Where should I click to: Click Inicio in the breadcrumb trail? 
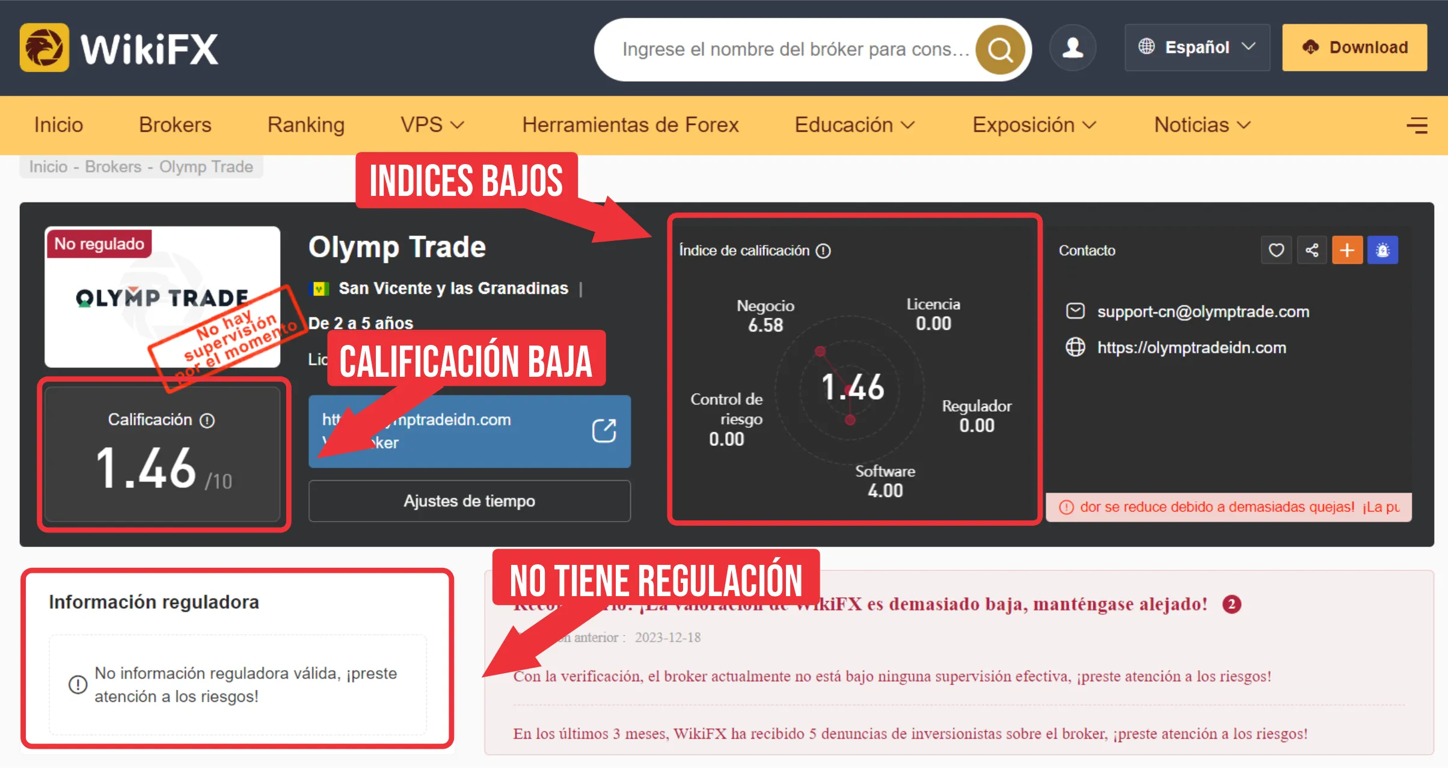point(48,166)
